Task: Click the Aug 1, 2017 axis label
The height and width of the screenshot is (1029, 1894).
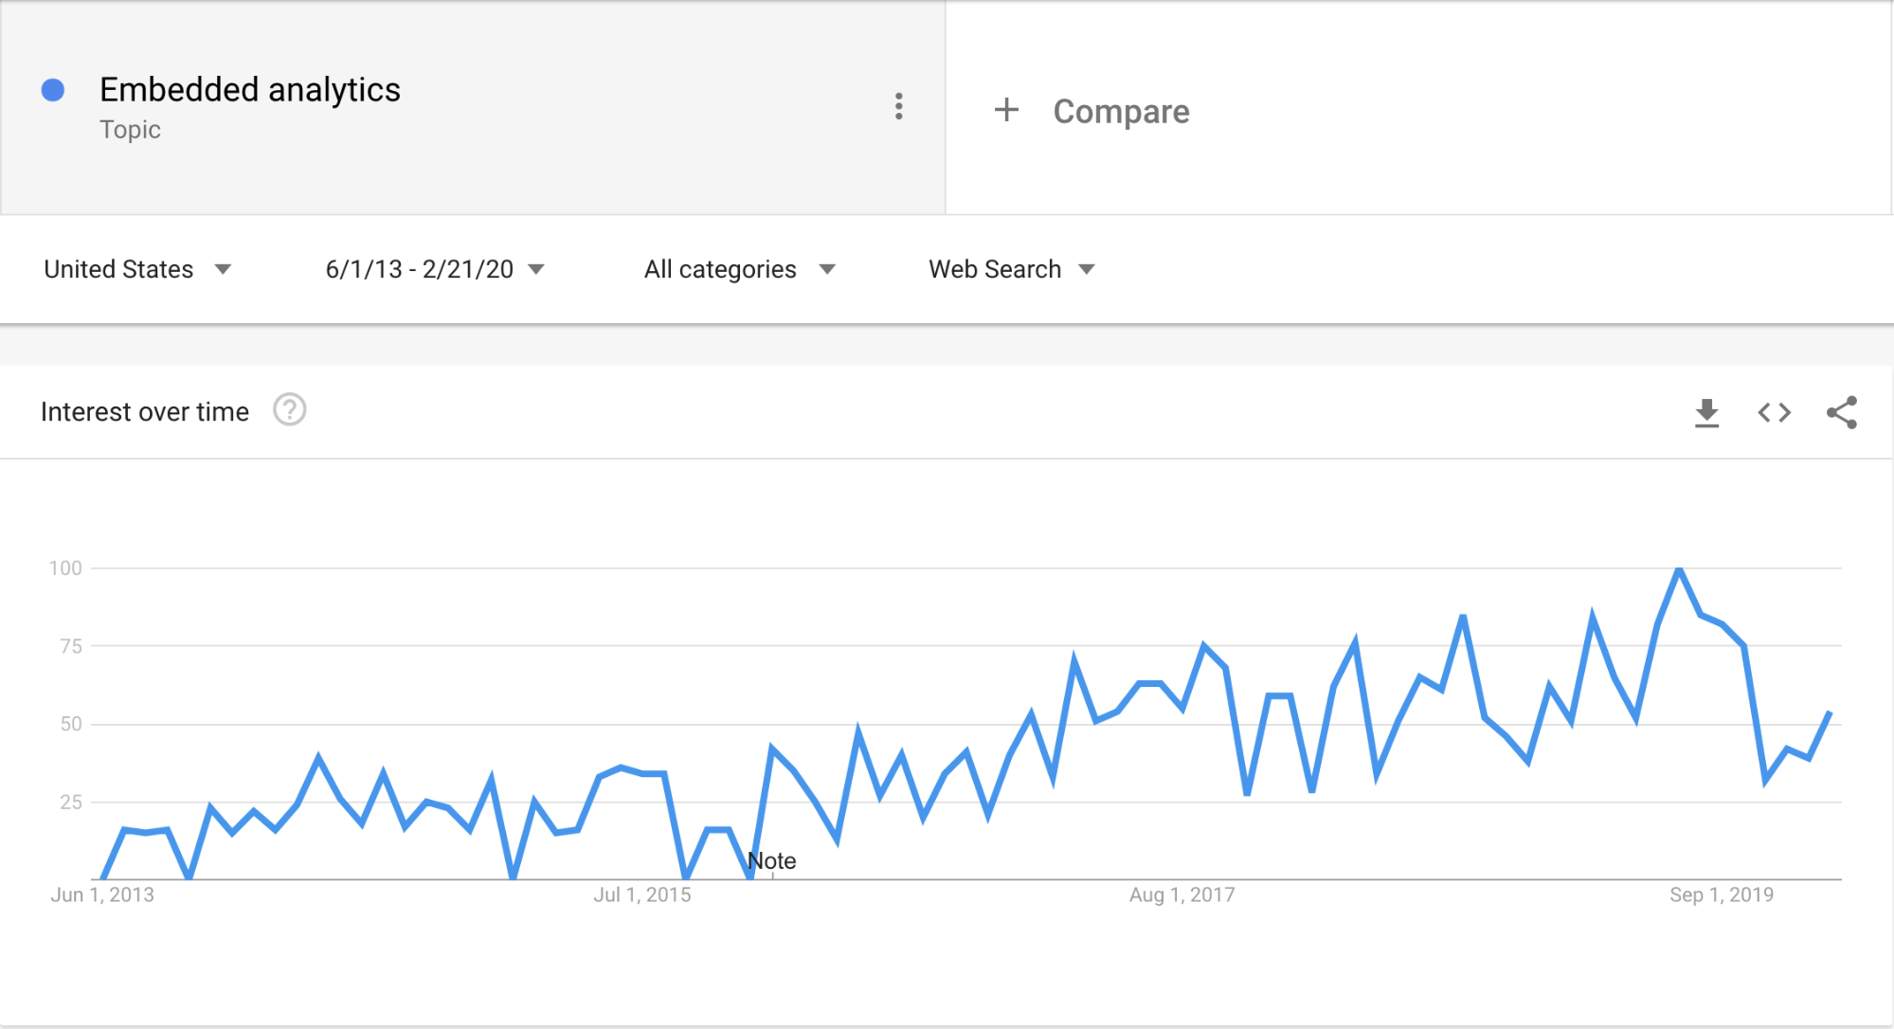Action: pos(1181,894)
